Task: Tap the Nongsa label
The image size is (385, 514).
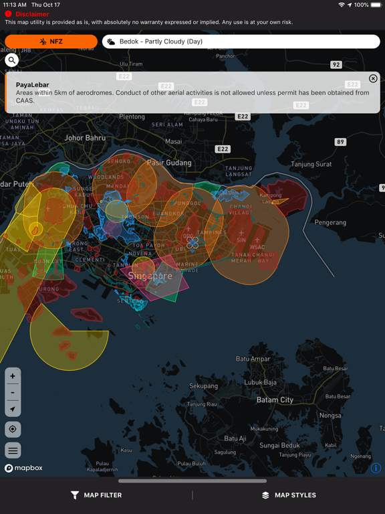Action: 330,416
